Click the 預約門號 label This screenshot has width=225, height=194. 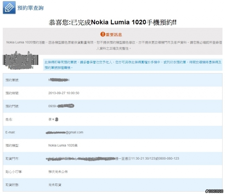tap(12, 106)
